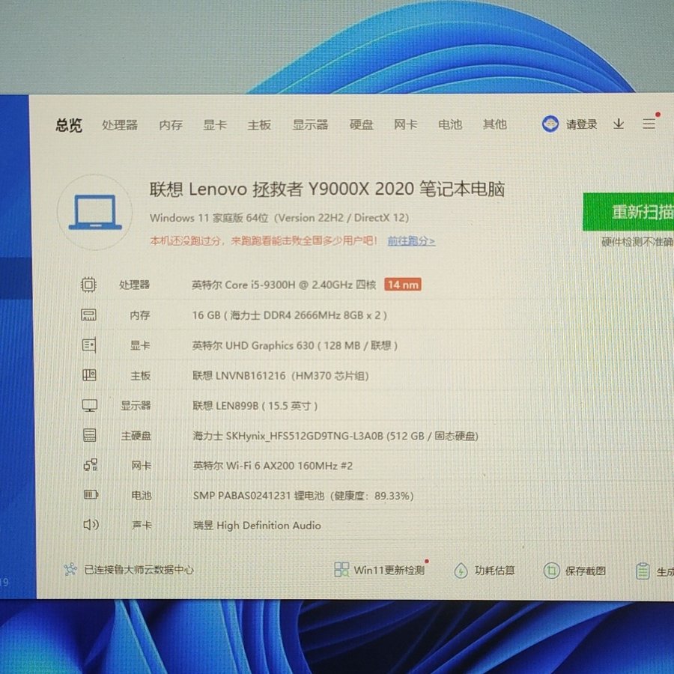Click the Win11更新检测 grid icon
Viewport: 674px width, 674px height.
[x=341, y=570]
